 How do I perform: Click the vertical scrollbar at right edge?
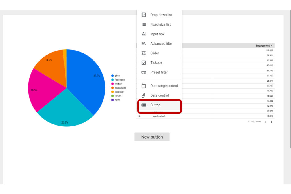pos(290,79)
